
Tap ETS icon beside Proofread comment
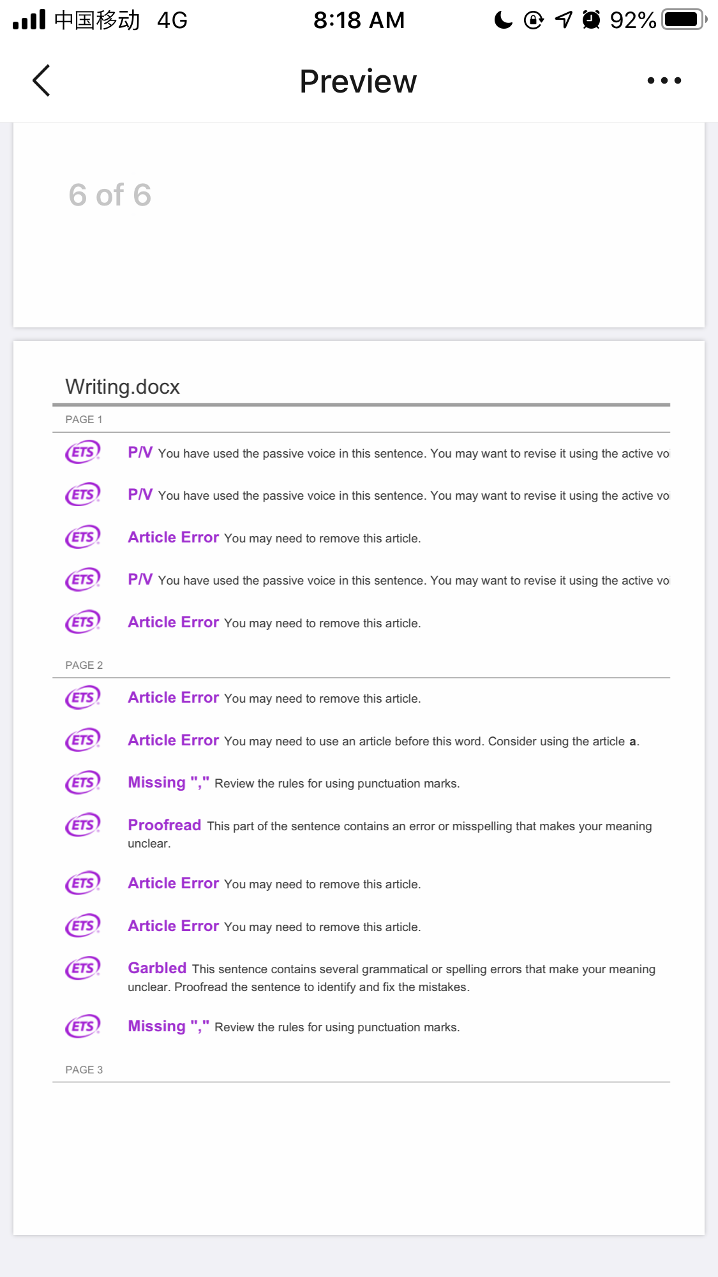click(x=83, y=825)
